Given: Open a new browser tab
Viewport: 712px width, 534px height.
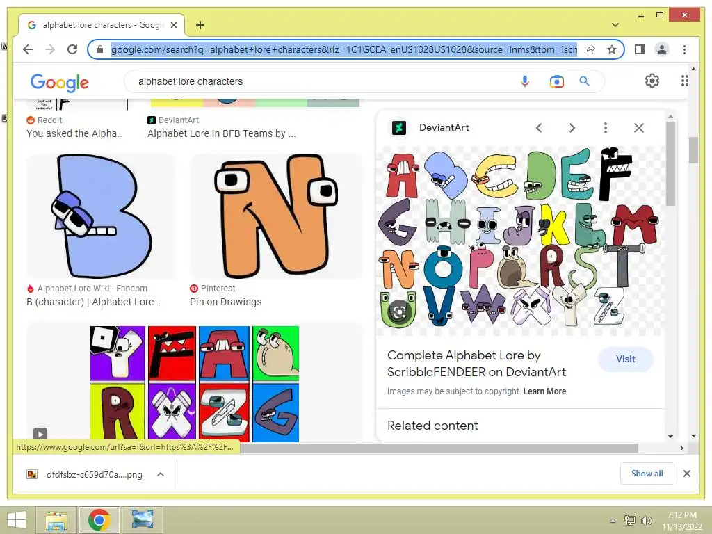Looking at the screenshot, I should 200,25.
